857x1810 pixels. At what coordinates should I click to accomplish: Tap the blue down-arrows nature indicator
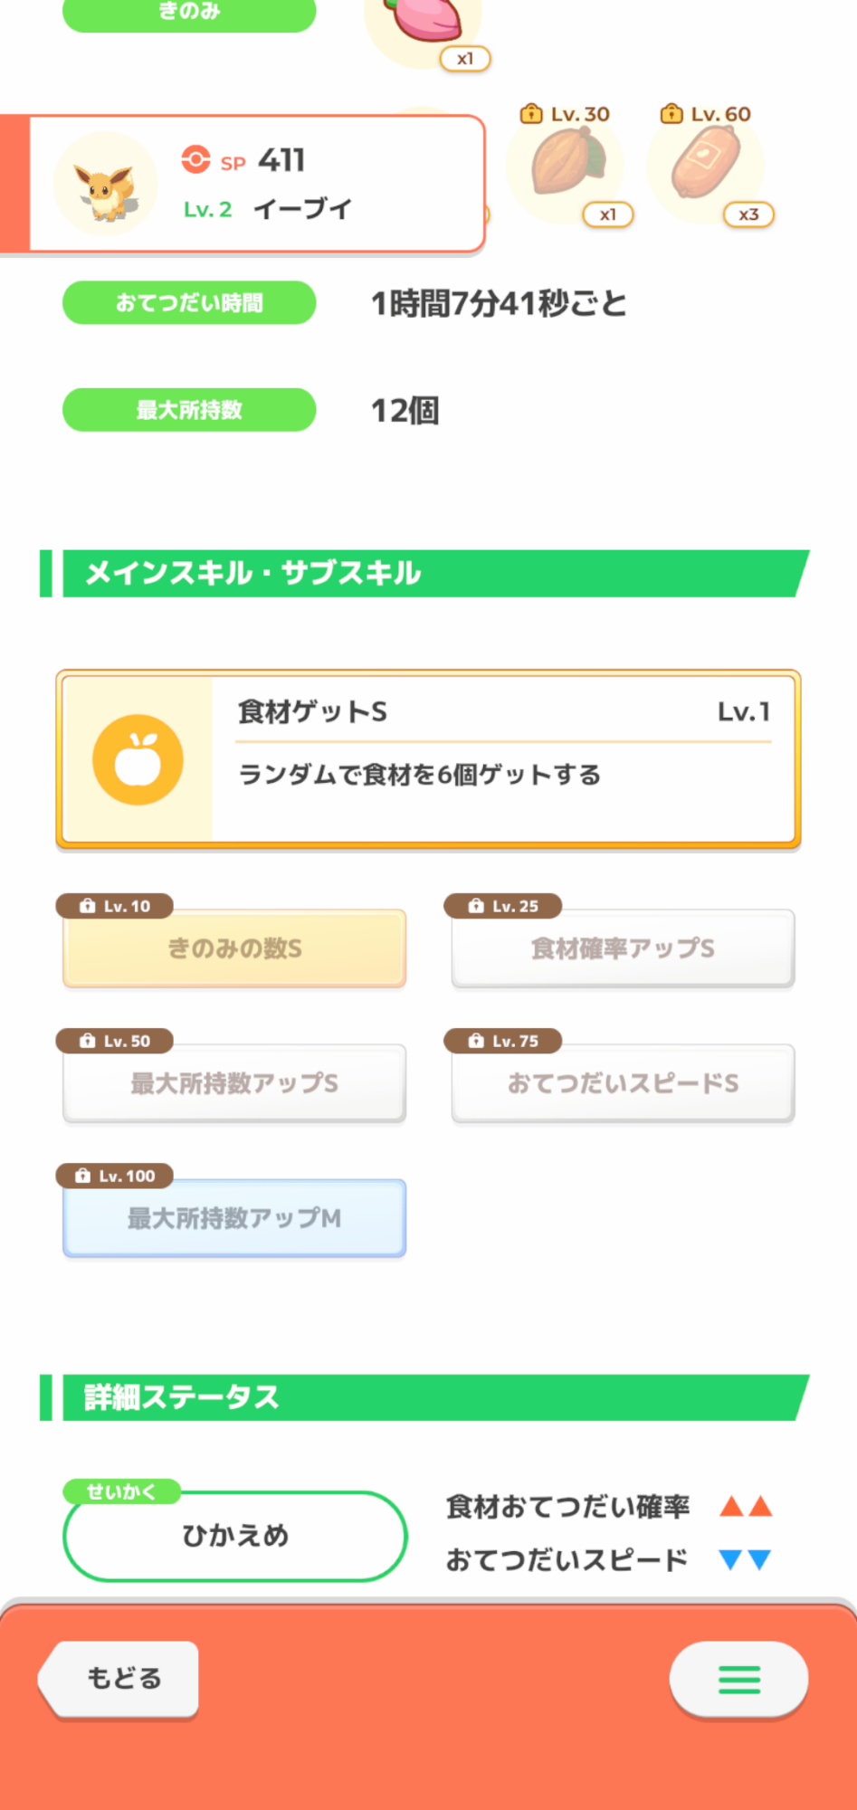[x=746, y=1559]
